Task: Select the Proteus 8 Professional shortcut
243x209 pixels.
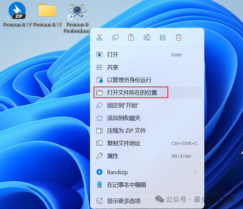Action: pos(77,12)
